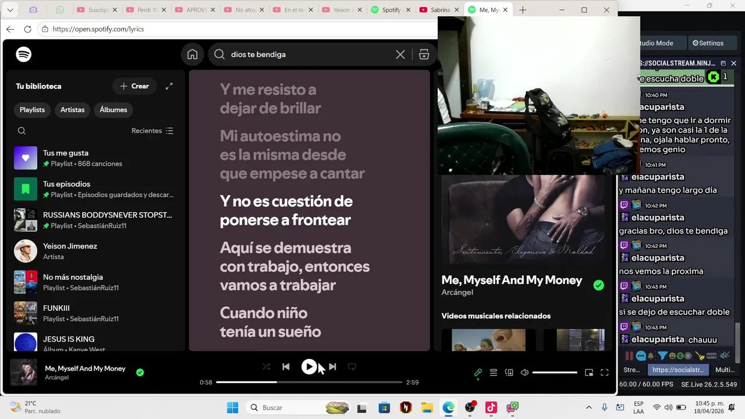The width and height of the screenshot is (745, 419).
Task: Open the play queue
Action: (x=494, y=372)
